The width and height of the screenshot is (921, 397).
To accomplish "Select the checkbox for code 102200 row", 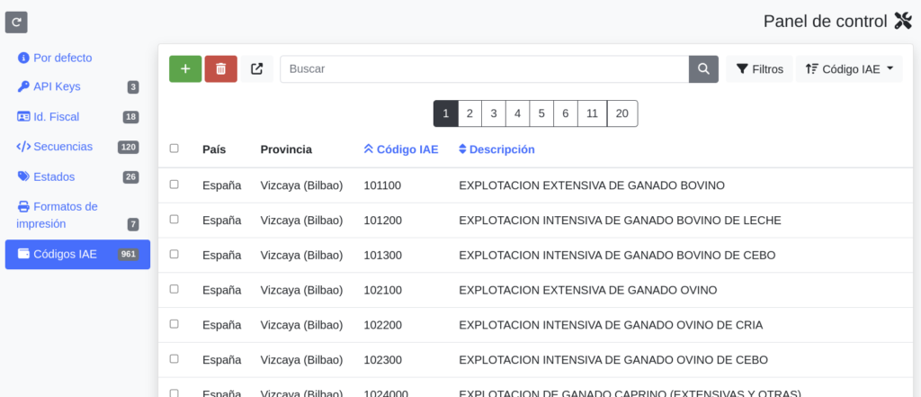I will [174, 324].
